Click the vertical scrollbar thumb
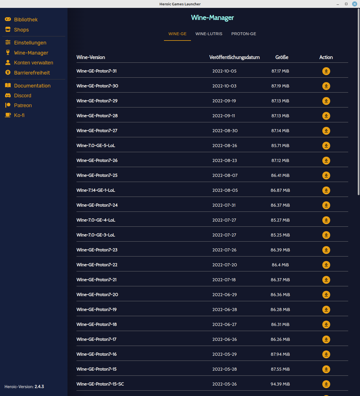360x396 pixels. 359,102
